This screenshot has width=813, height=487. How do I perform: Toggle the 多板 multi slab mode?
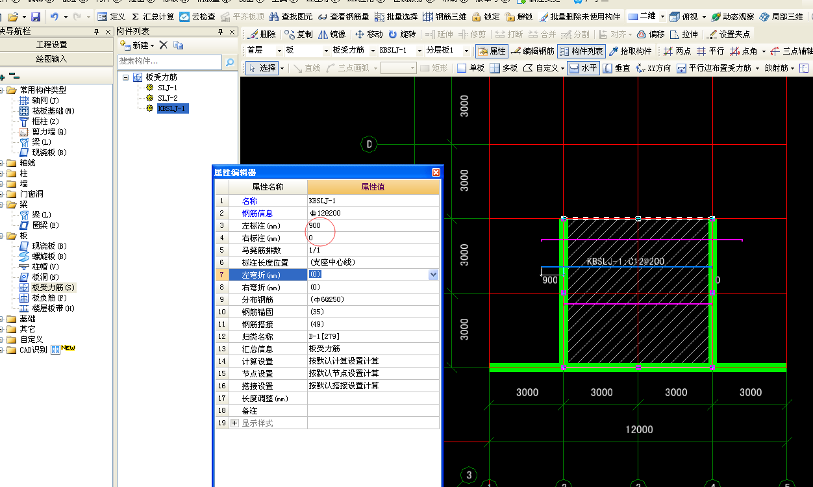pos(504,68)
